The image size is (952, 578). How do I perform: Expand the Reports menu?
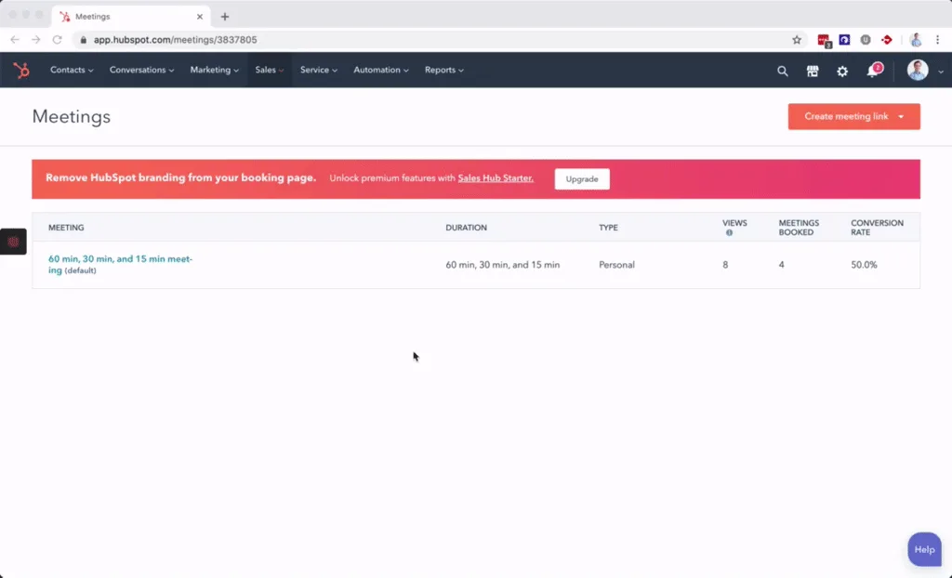443,70
